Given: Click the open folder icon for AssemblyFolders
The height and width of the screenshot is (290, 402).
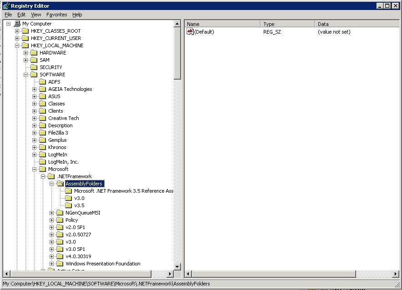Looking at the screenshot, I should pyautogui.click(x=60, y=184).
